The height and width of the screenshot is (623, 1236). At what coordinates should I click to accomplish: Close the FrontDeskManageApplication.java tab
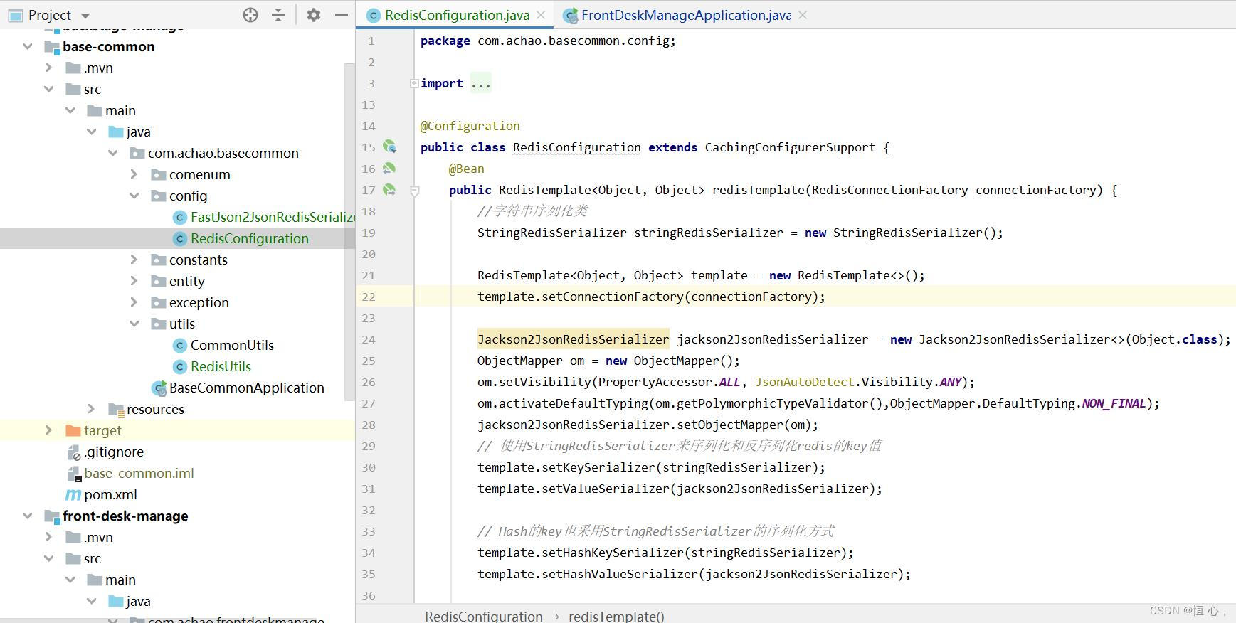[x=803, y=15]
